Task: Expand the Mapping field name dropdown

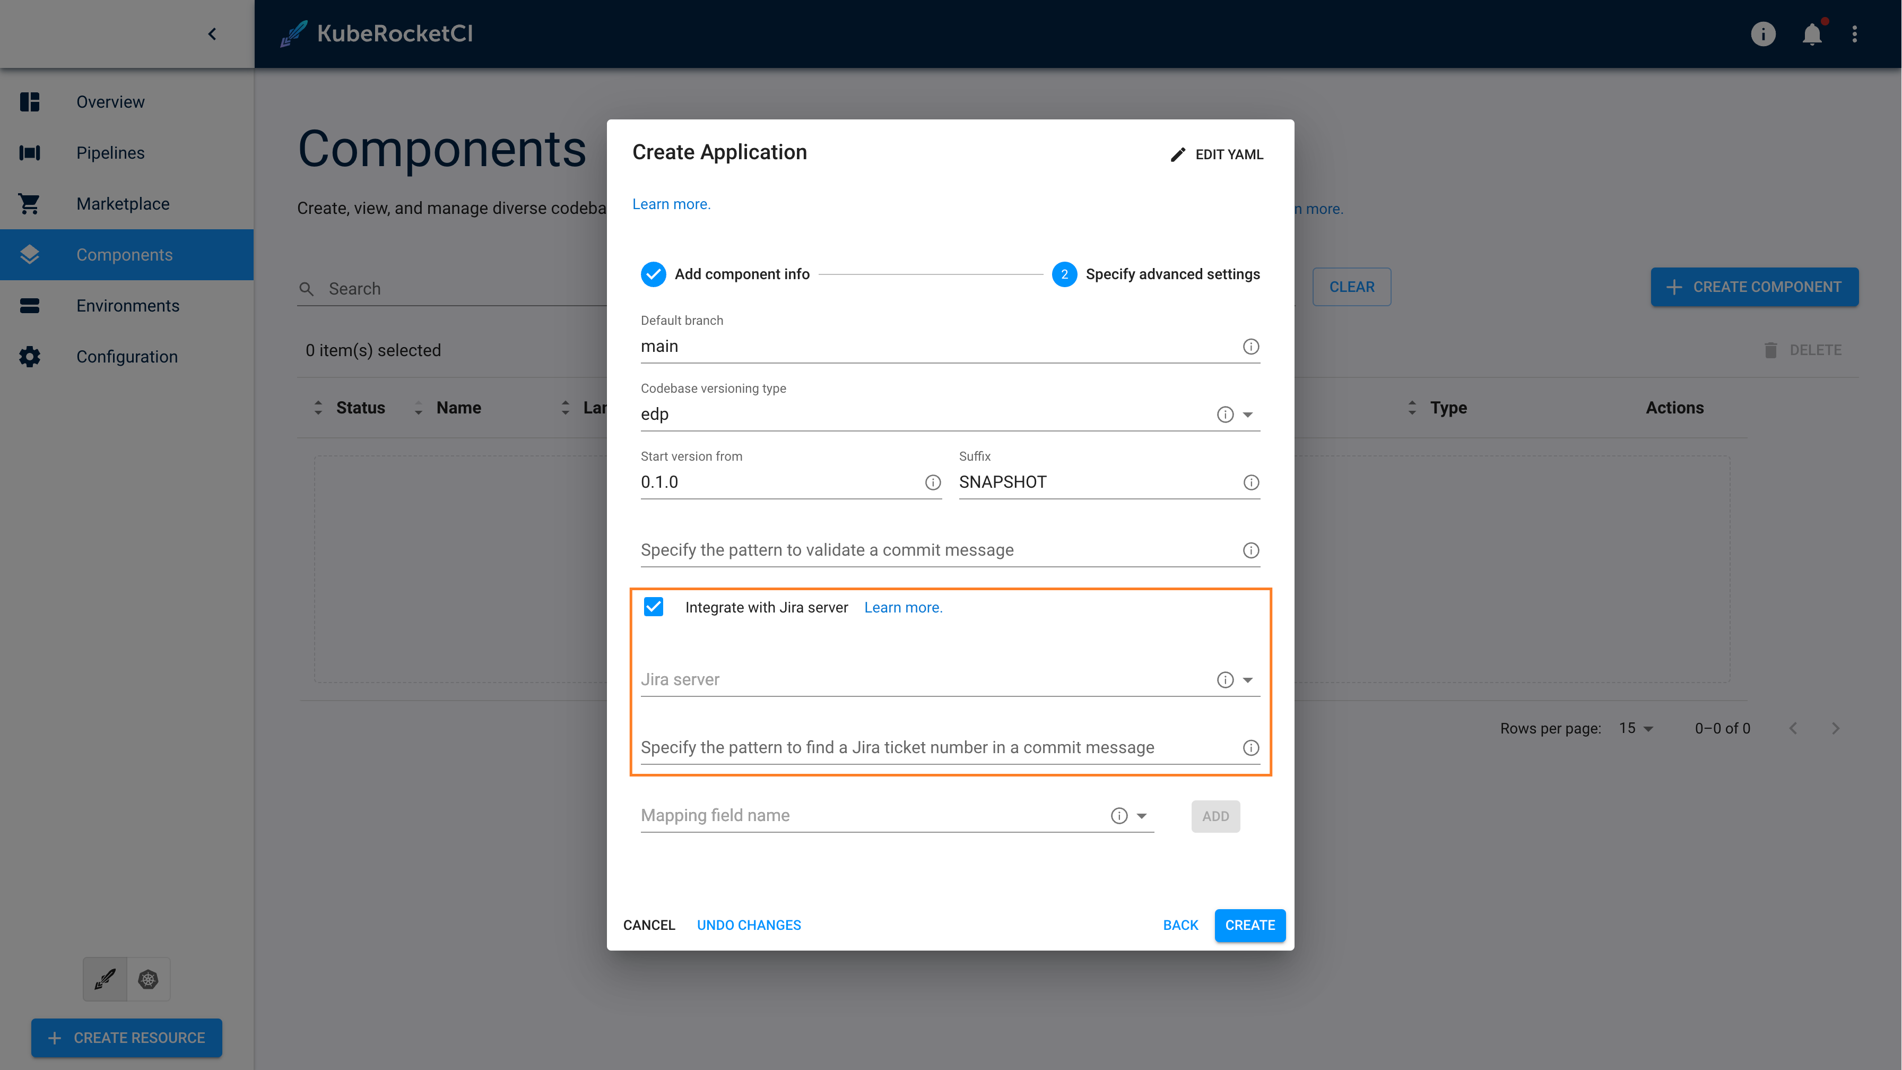Action: click(x=1142, y=815)
